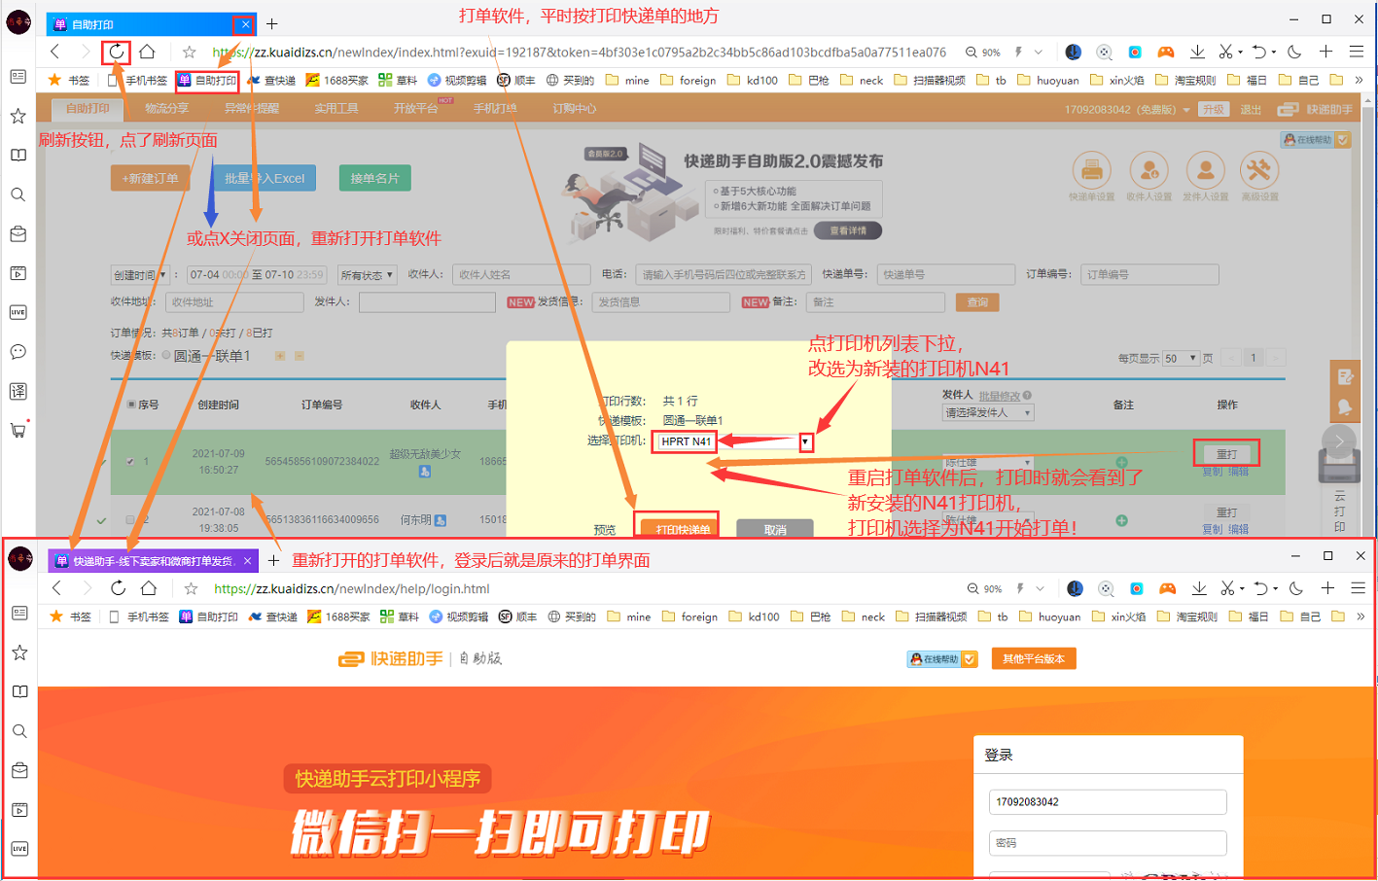This screenshot has width=1378, height=881.
Task: Open LIVE icon in 自助打印 window sidebar
Action: coord(18,312)
